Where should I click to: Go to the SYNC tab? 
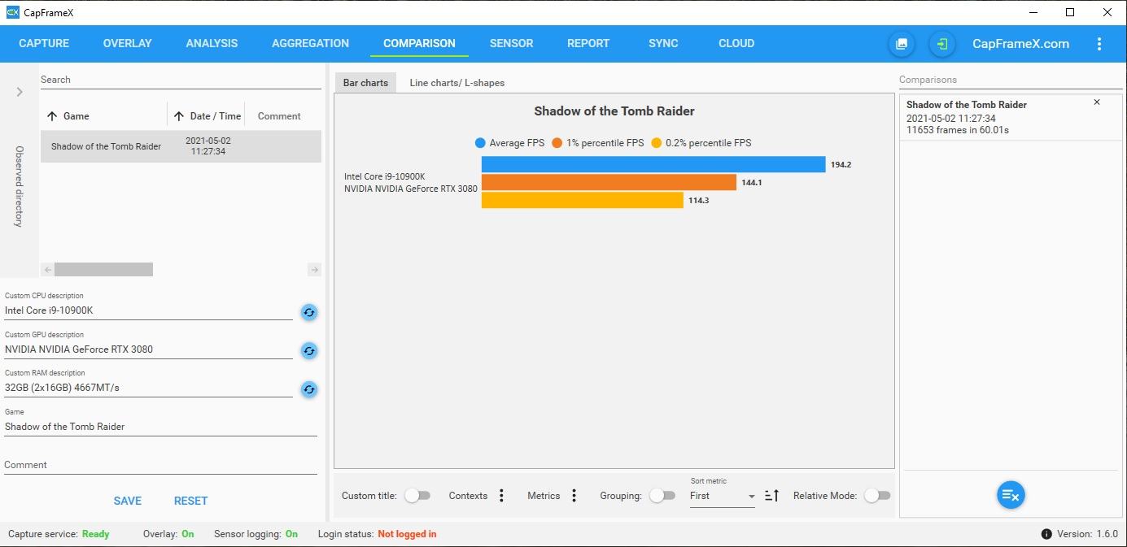[663, 44]
